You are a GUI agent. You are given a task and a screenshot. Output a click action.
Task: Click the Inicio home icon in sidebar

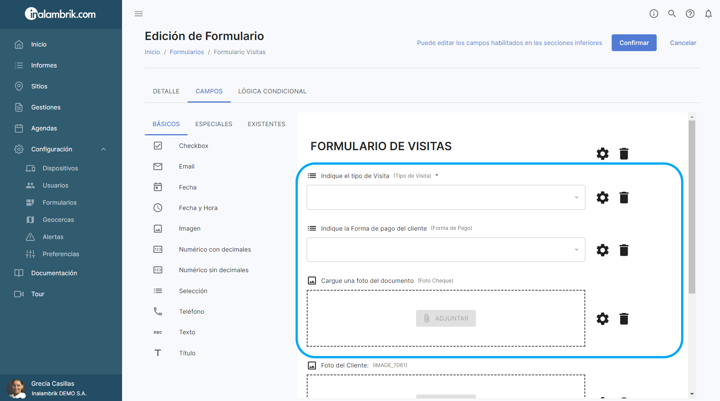click(x=19, y=44)
